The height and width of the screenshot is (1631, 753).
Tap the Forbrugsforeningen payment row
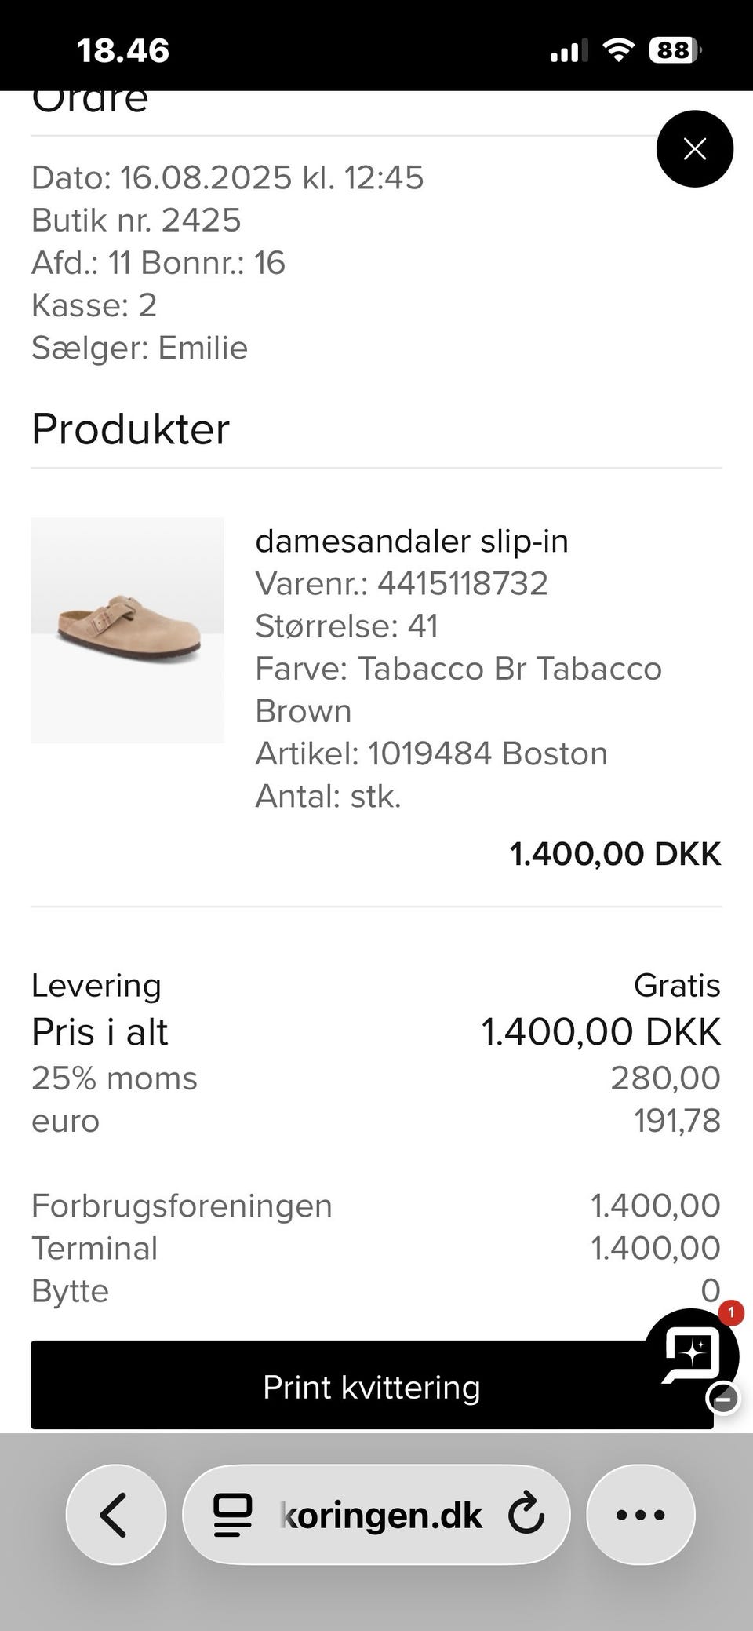376,1206
